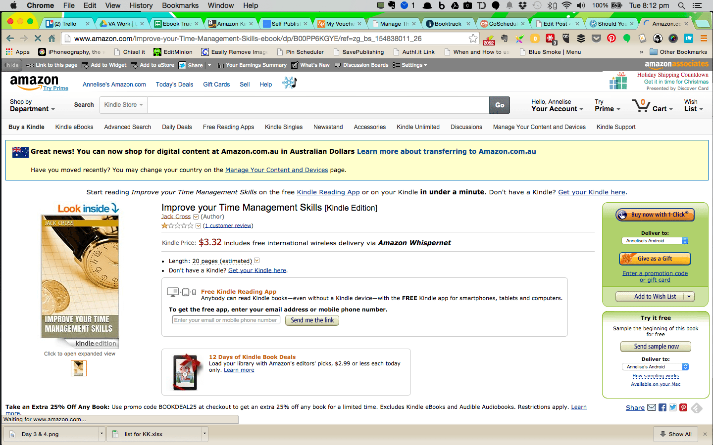Screen dimensions: 713x445
Task: Open the Kindle Store search category dropdown
Action: coord(123,105)
